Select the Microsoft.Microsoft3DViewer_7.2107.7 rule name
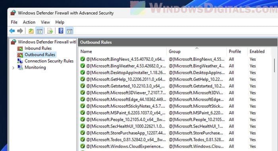The image size is (278, 151). pos(126,93)
